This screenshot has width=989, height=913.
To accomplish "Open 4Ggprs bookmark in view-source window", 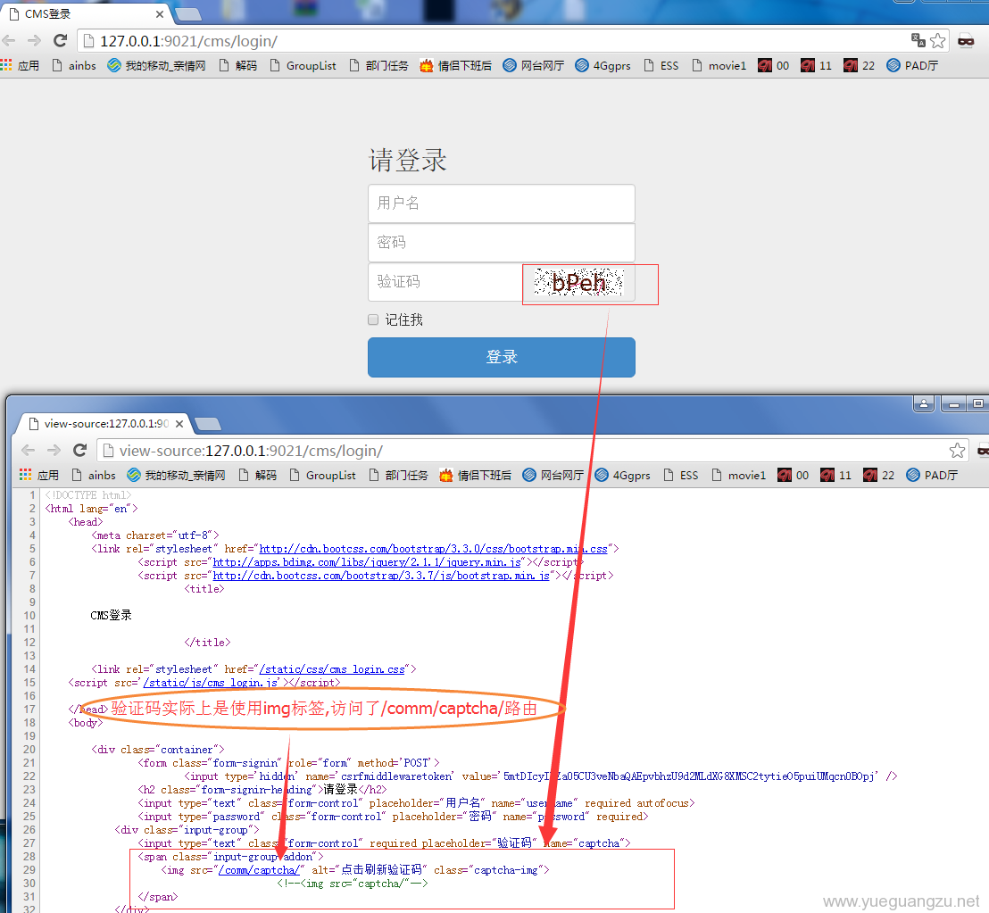I will tap(622, 475).
